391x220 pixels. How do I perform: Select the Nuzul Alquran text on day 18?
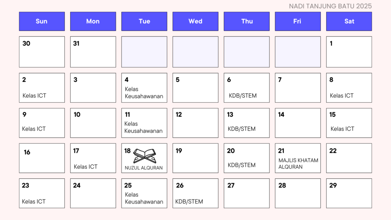144,168
